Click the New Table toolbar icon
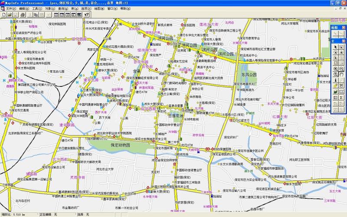The width and height of the screenshot is (347, 217). pos(4,15)
